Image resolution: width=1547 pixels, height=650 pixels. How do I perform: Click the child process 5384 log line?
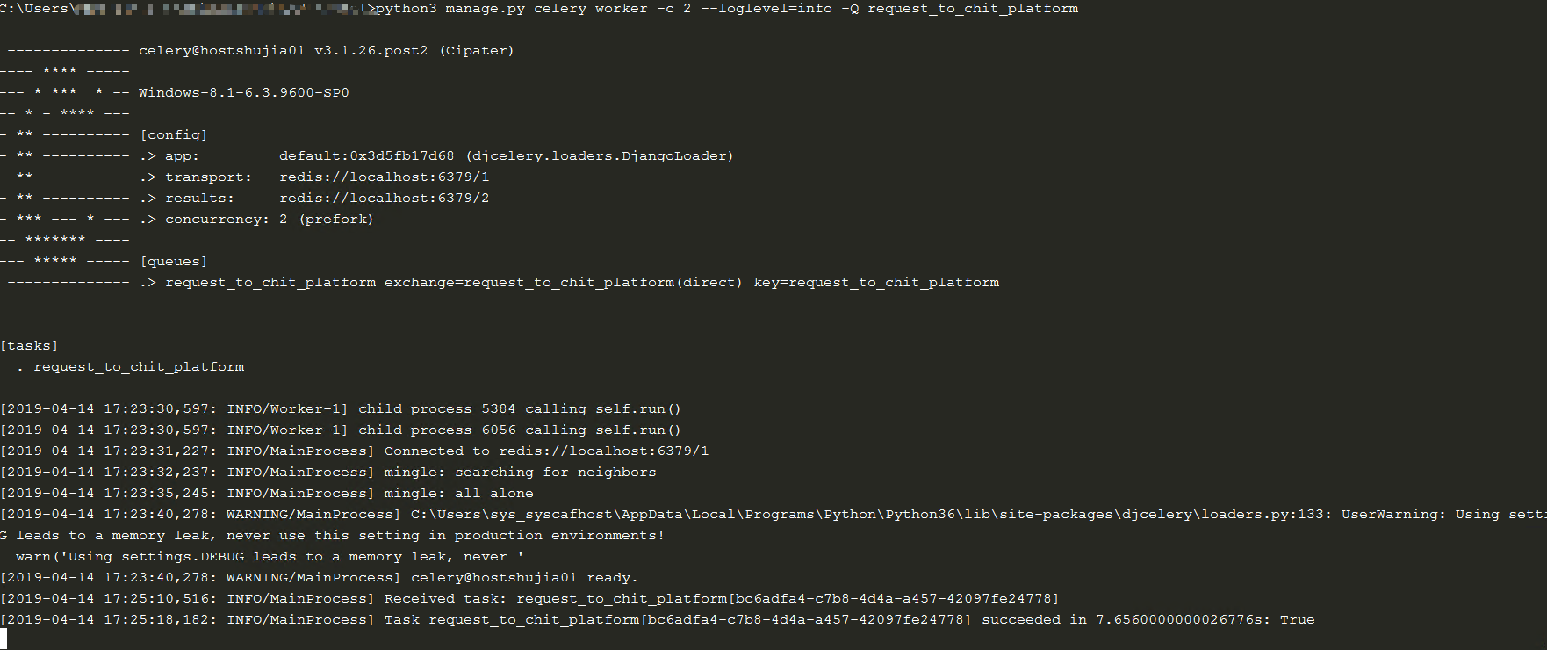coord(519,409)
